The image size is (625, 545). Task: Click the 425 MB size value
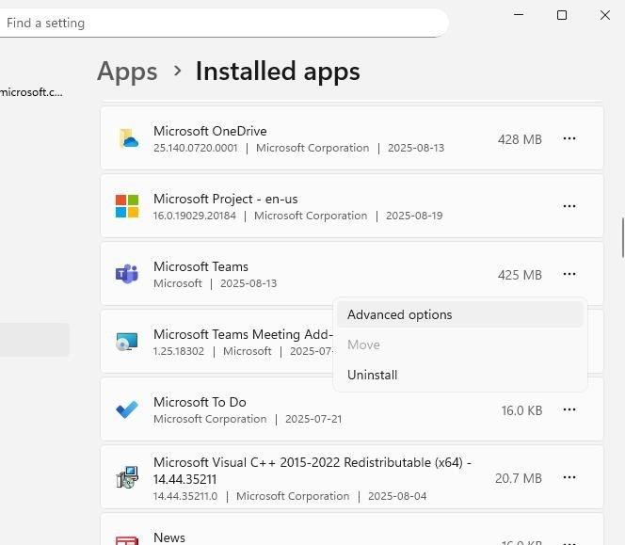point(520,275)
